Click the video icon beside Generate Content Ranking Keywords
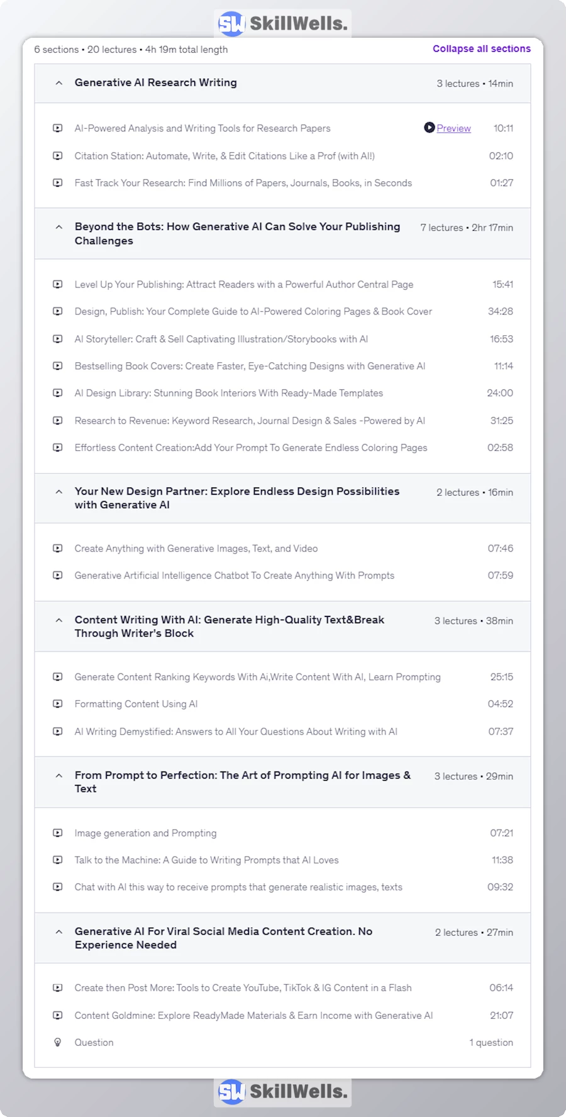 pos(58,677)
